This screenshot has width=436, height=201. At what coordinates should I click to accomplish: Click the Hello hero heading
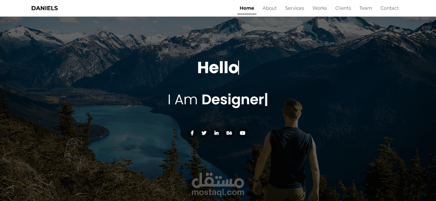(218, 68)
